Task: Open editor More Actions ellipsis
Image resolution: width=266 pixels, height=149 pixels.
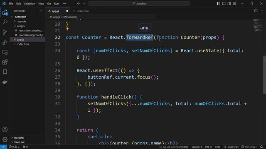Action: click(x=261, y=11)
